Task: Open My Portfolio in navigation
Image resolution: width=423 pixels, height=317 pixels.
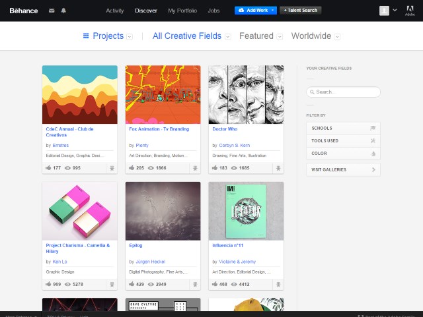Action: 182,11
